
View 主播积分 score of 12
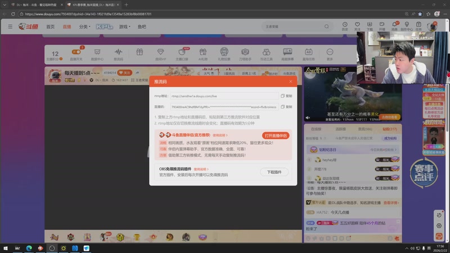coord(55,55)
